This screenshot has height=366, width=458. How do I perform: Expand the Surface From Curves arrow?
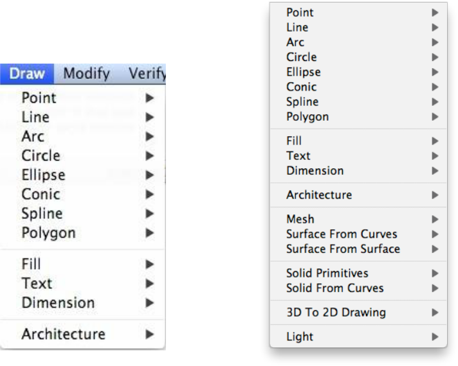tap(435, 234)
